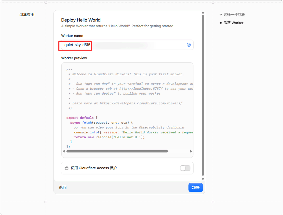Click the 创建应用 heading
This screenshot has height=215, width=283.
click(x=27, y=15)
